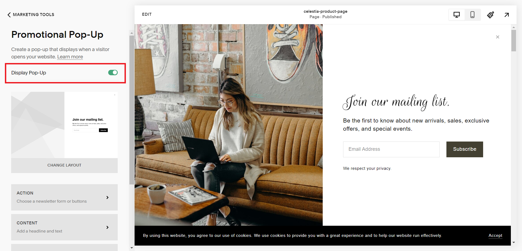Click the EDIT button

click(147, 14)
